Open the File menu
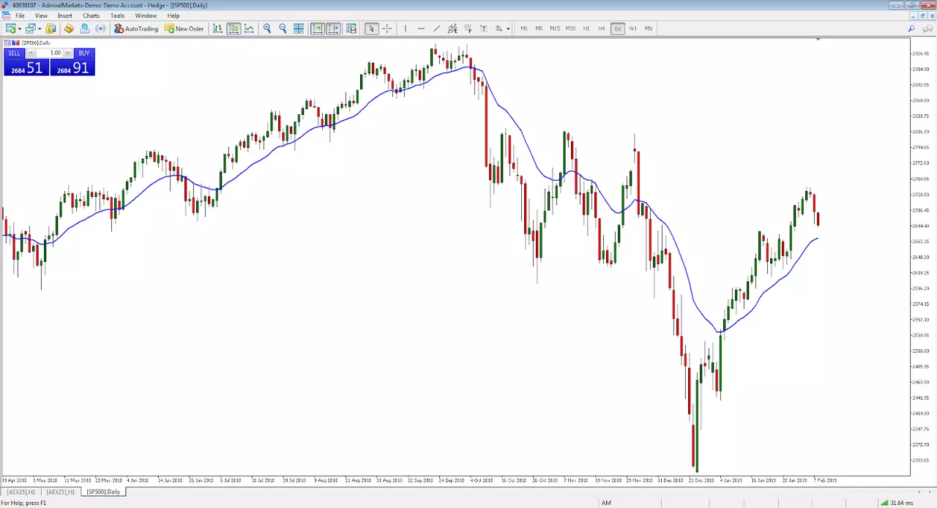 tap(20, 15)
